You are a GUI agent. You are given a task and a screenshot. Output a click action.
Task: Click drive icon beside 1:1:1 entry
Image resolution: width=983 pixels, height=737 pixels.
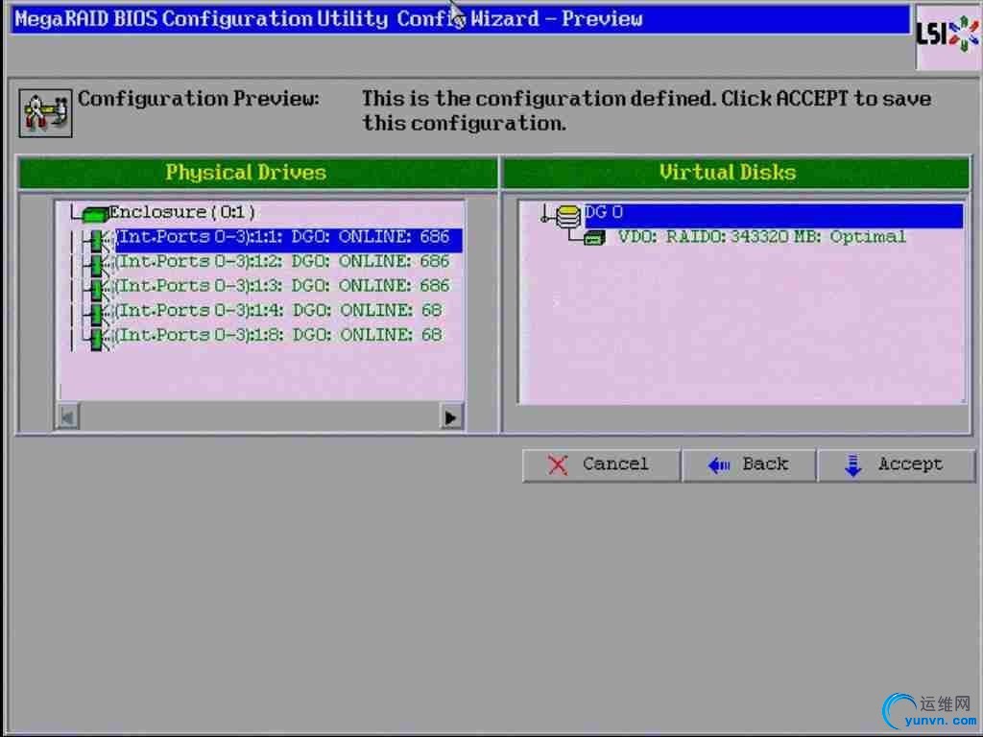click(97, 241)
